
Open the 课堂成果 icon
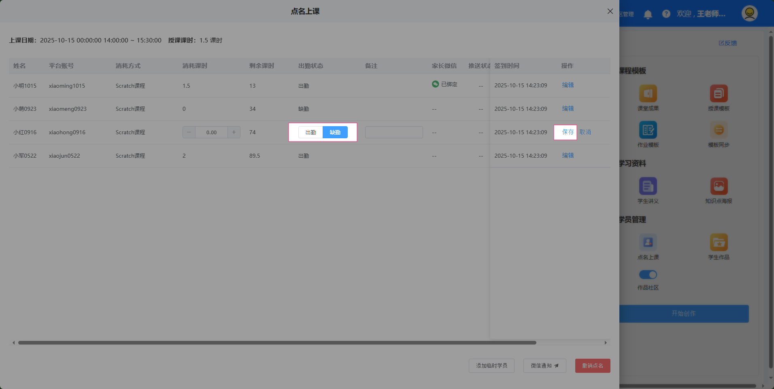[x=648, y=94]
